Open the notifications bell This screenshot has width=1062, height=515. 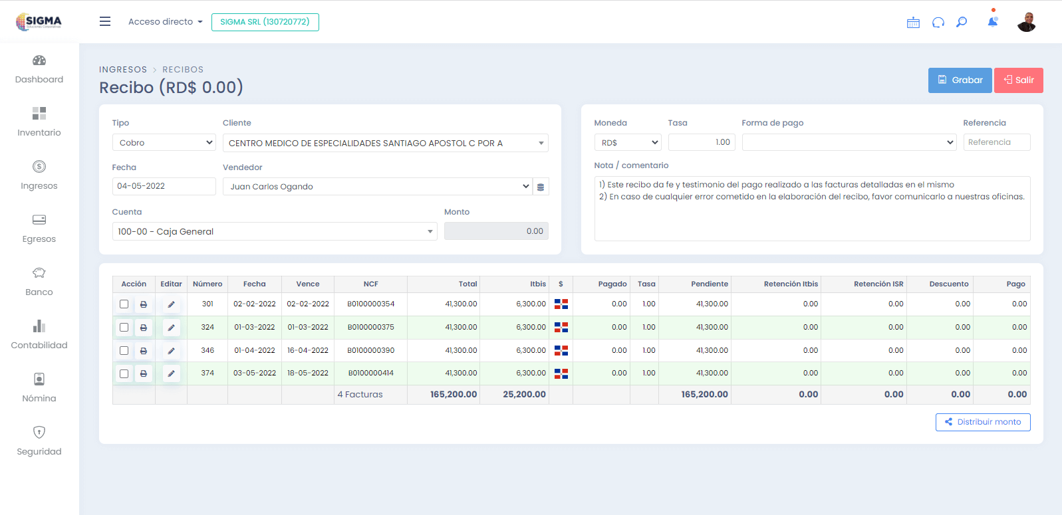(x=993, y=22)
